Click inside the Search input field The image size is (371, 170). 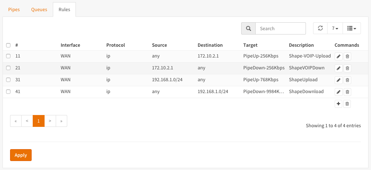click(x=280, y=28)
